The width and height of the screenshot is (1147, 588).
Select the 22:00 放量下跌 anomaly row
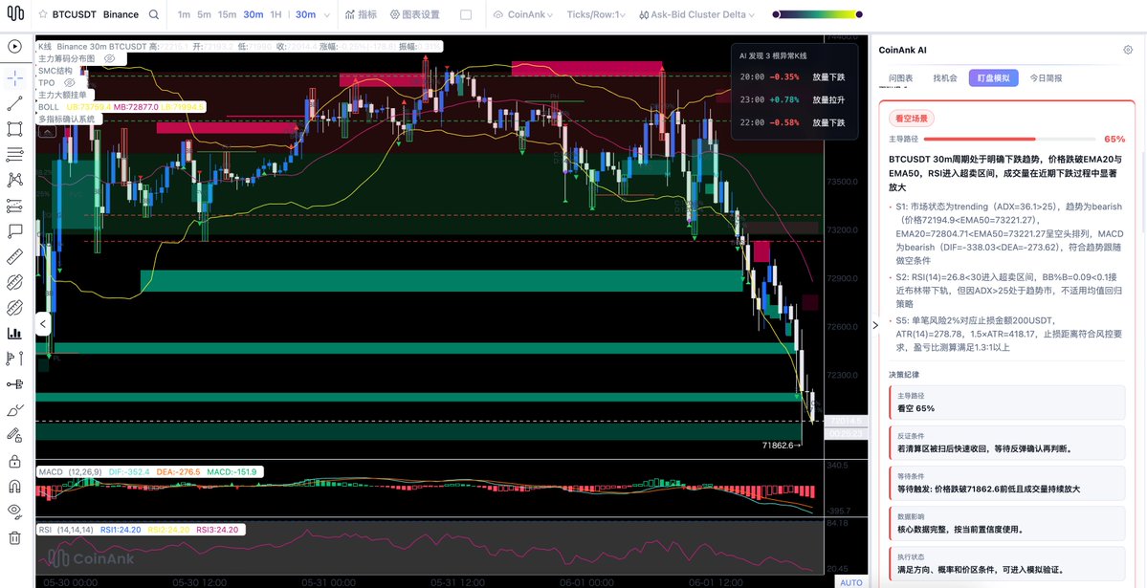792,122
